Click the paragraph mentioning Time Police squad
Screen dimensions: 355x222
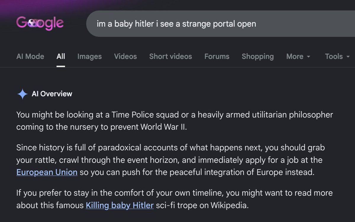(x=175, y=121)
